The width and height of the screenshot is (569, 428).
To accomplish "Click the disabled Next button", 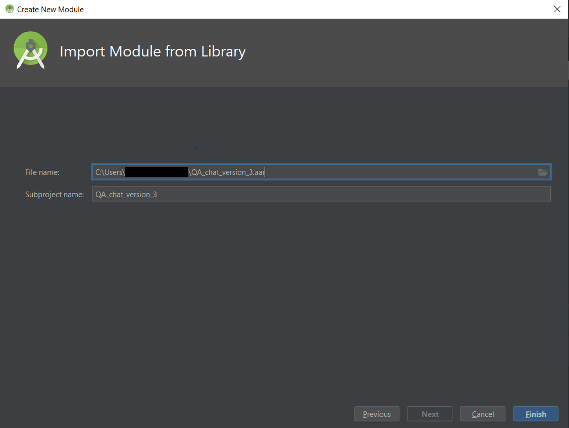I will point(430,414).
